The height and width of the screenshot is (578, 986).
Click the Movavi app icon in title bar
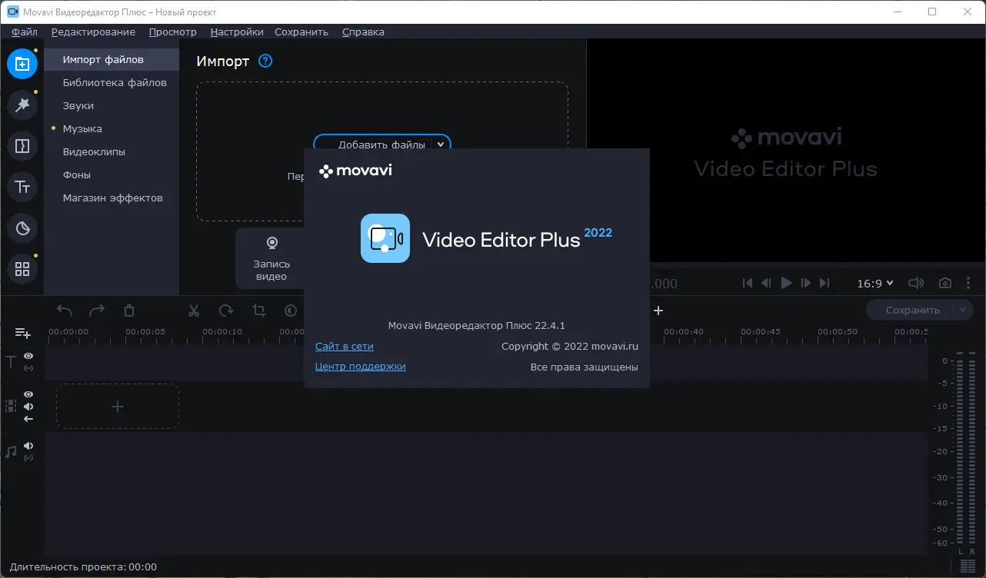click(x=13, y=12)
